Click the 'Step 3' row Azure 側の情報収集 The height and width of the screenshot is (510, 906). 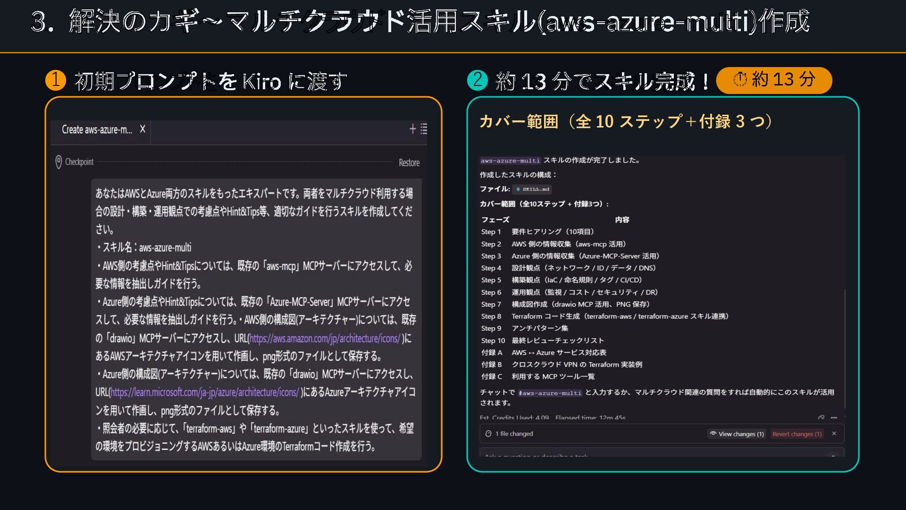(x=570, y=256)
